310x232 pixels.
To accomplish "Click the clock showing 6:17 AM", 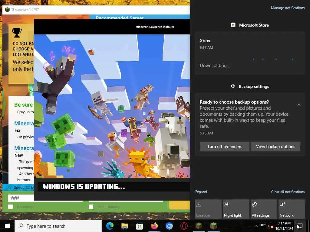I will pyautogui.click(x=284, y=223).
